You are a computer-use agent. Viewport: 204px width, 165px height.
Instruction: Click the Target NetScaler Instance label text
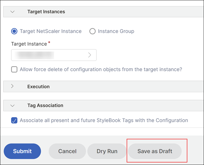coord(51,31)
